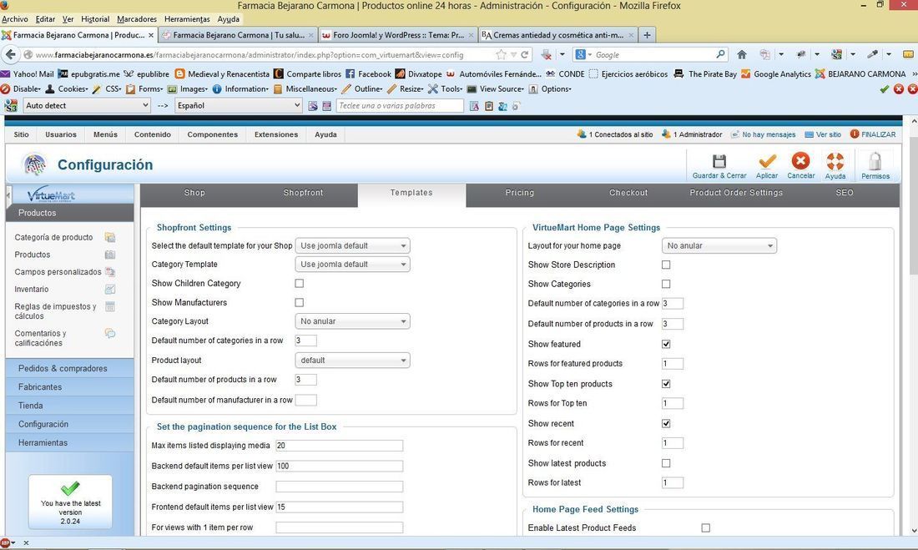918x550 pixels.
Task: Click the VirtueMart logo in sidebar
Action: (51, 194)
